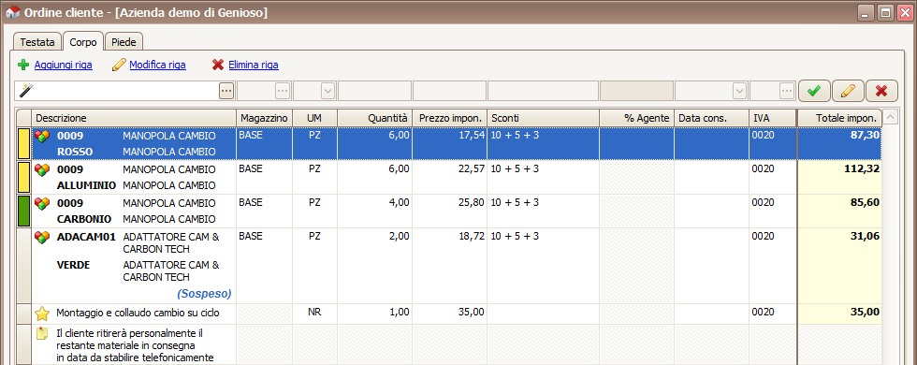Click the red X icon beside Elimina riga
917x365 pixels.
point(217,65)
